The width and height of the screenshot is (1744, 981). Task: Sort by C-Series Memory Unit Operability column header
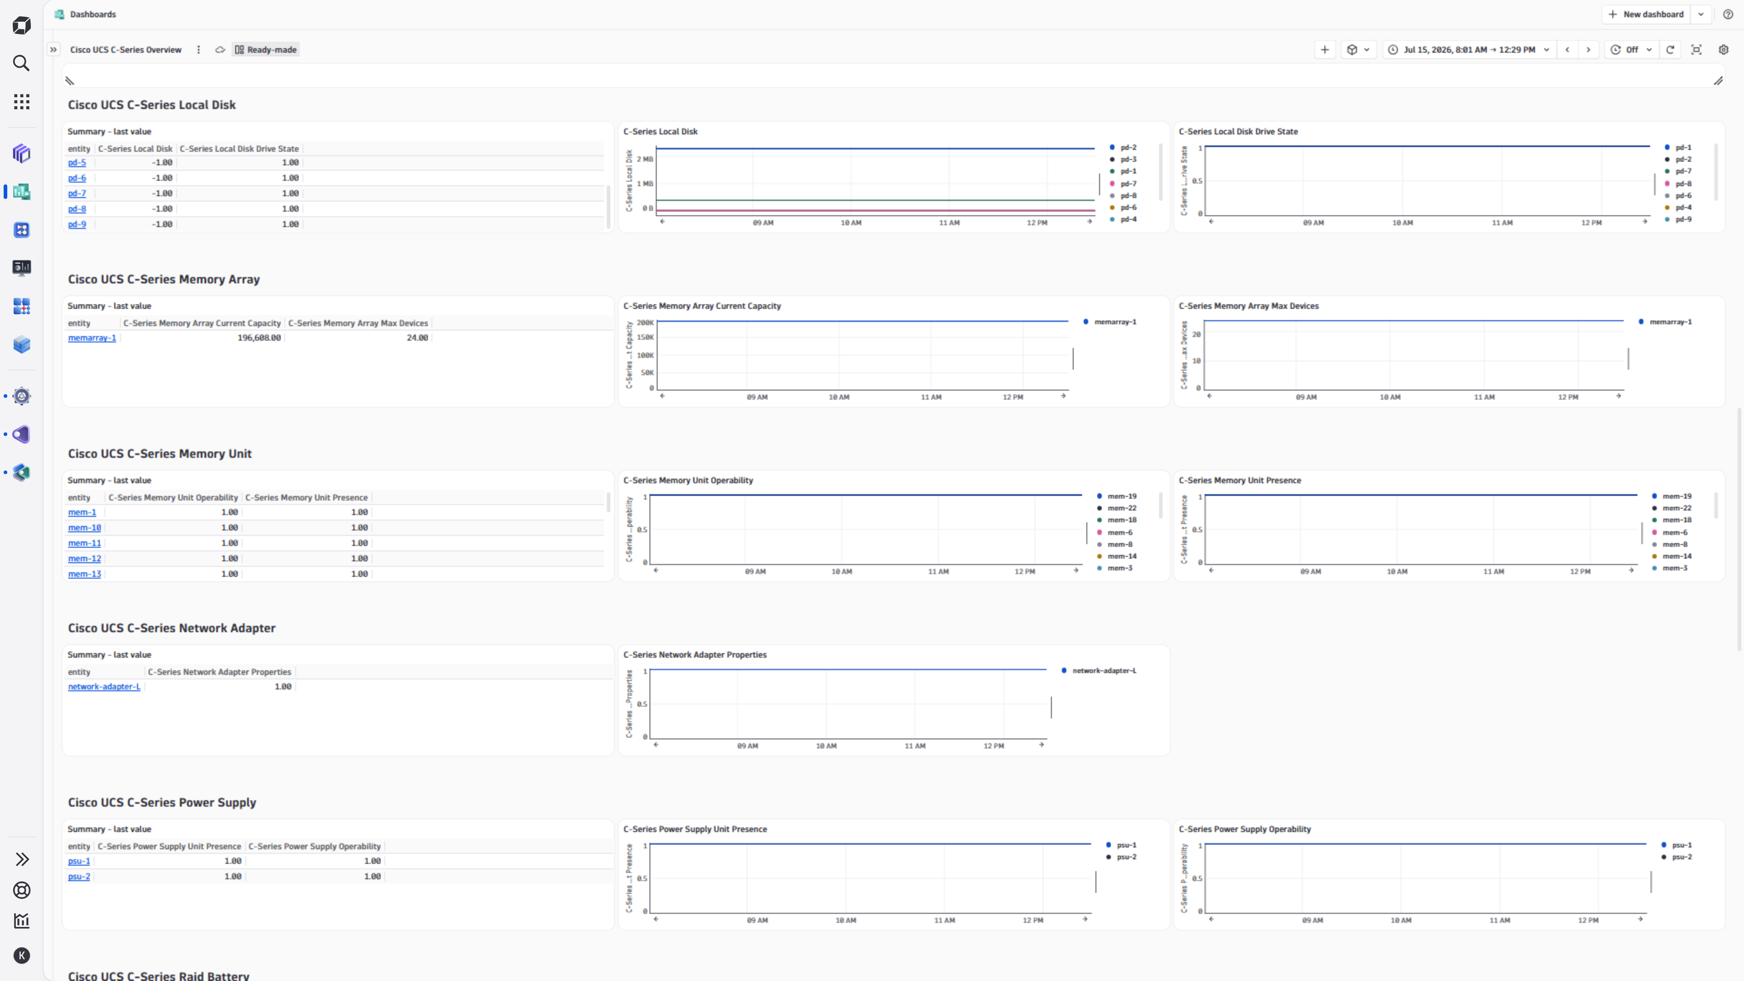click(173, 498)
